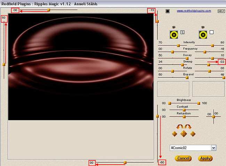
Task: Toggle the box marked 2 beside left ripple
Action: pos(182,32)
